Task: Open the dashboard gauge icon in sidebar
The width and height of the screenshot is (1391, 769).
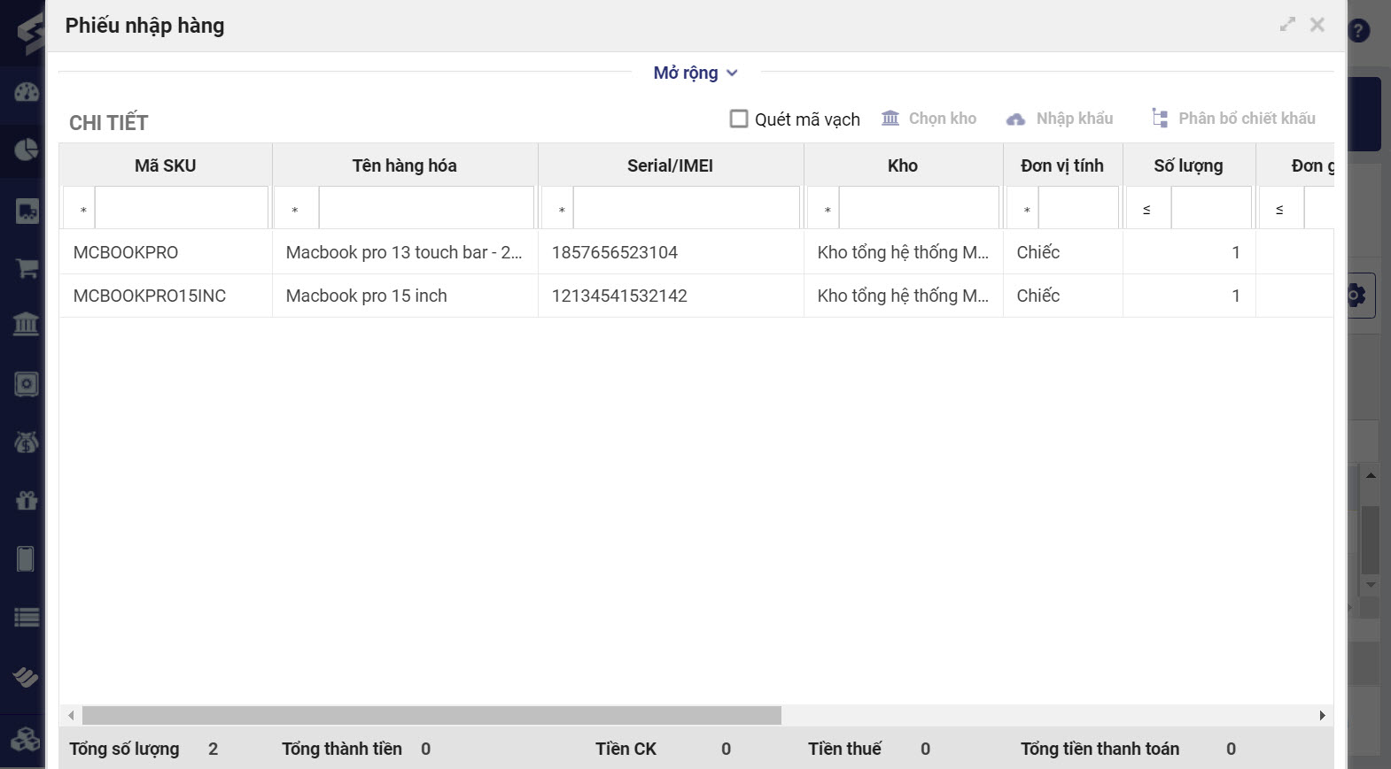Action: click(x=26, y=92)
